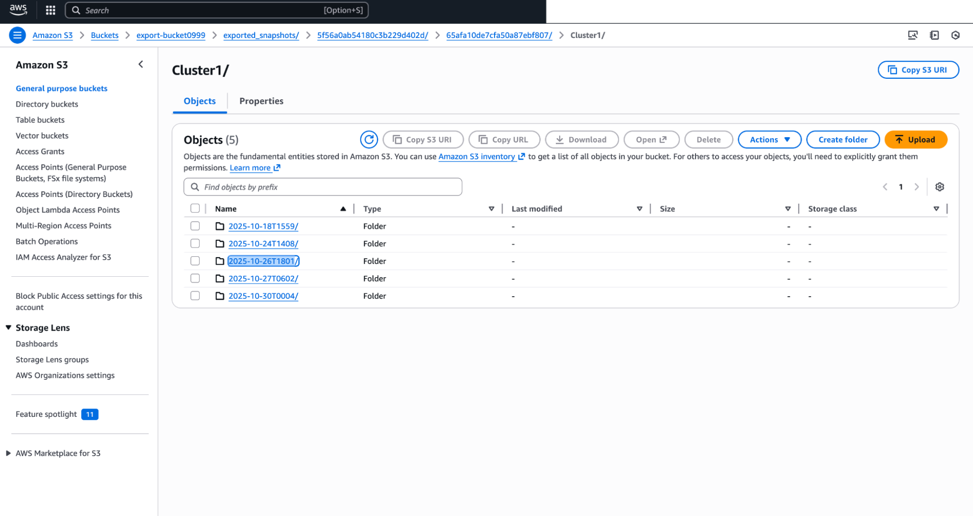Open the side panel toggle icon
The image size is (973, 516).
tap(934, 35)
